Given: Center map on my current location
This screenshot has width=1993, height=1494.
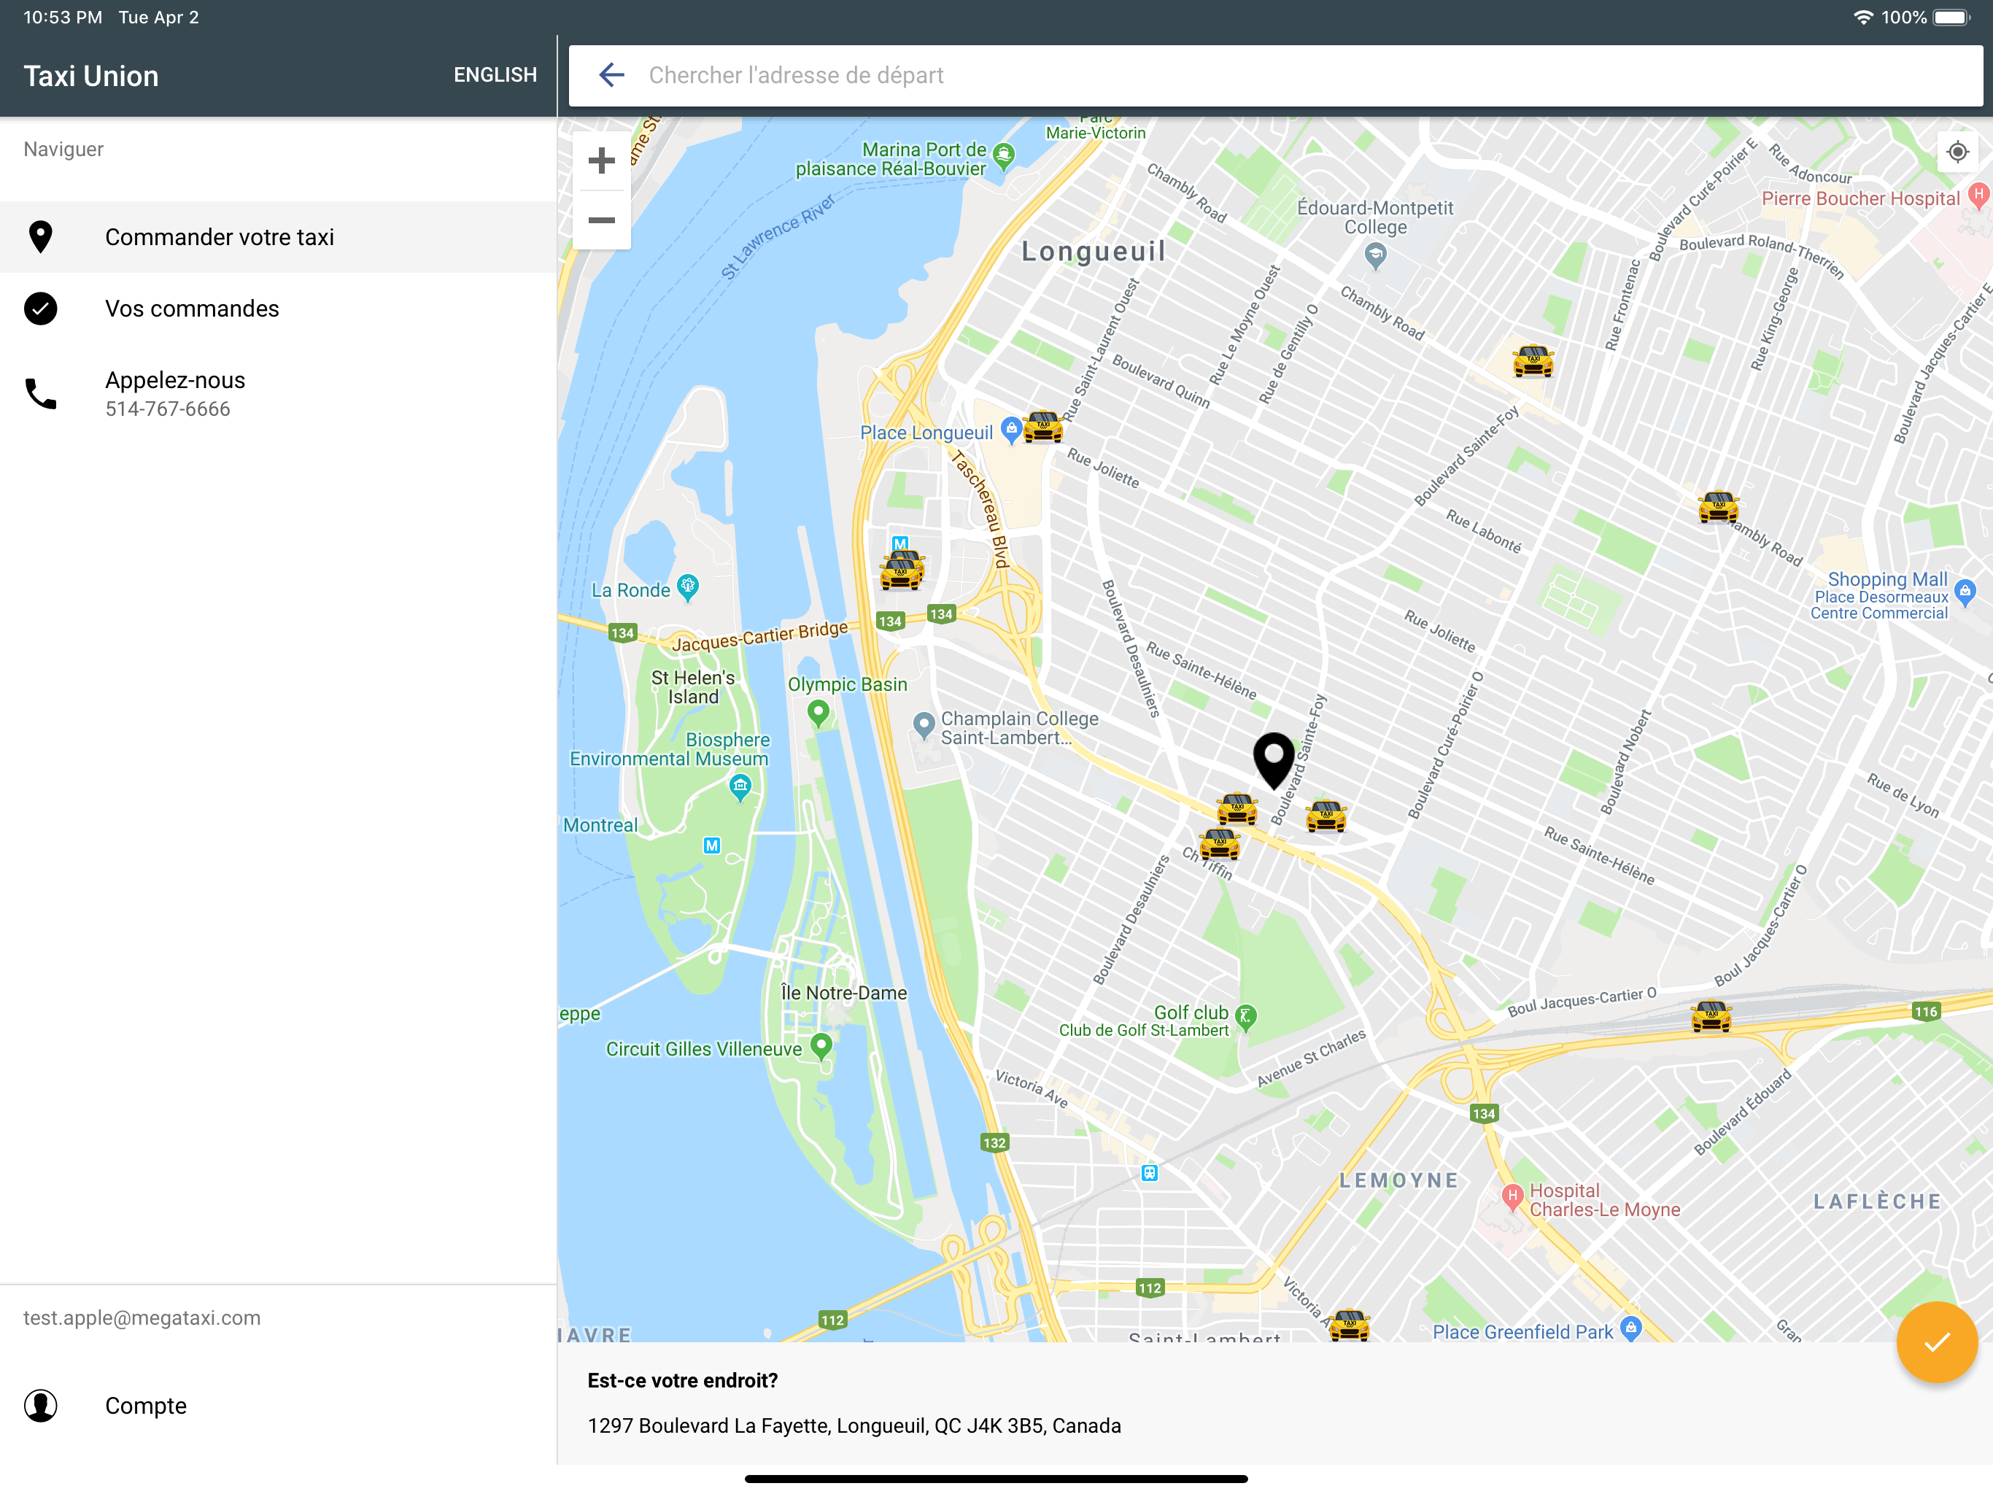Looking at the screenshot, I should [1957, 152].
